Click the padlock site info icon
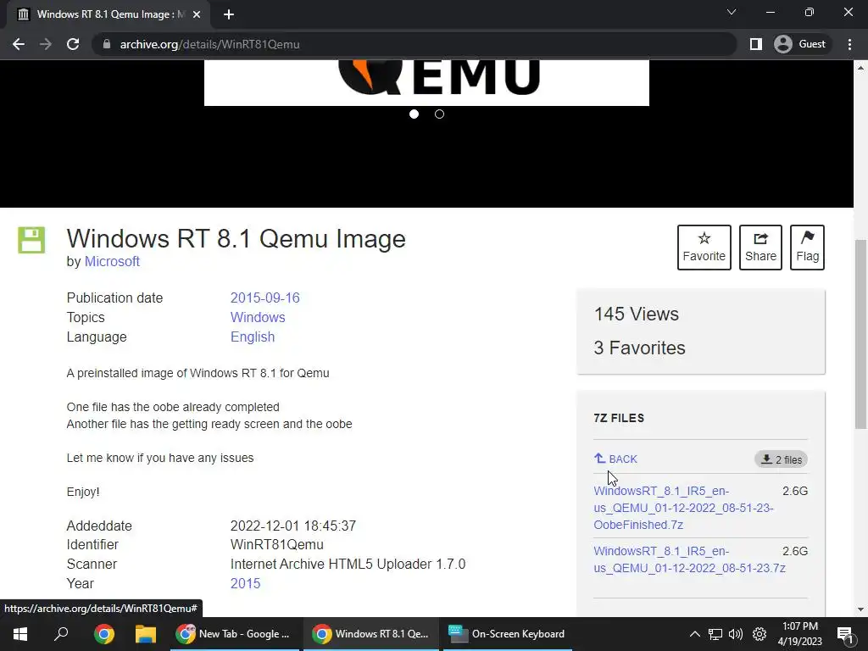The image size is (868, 651). click(x=107, y=44)
